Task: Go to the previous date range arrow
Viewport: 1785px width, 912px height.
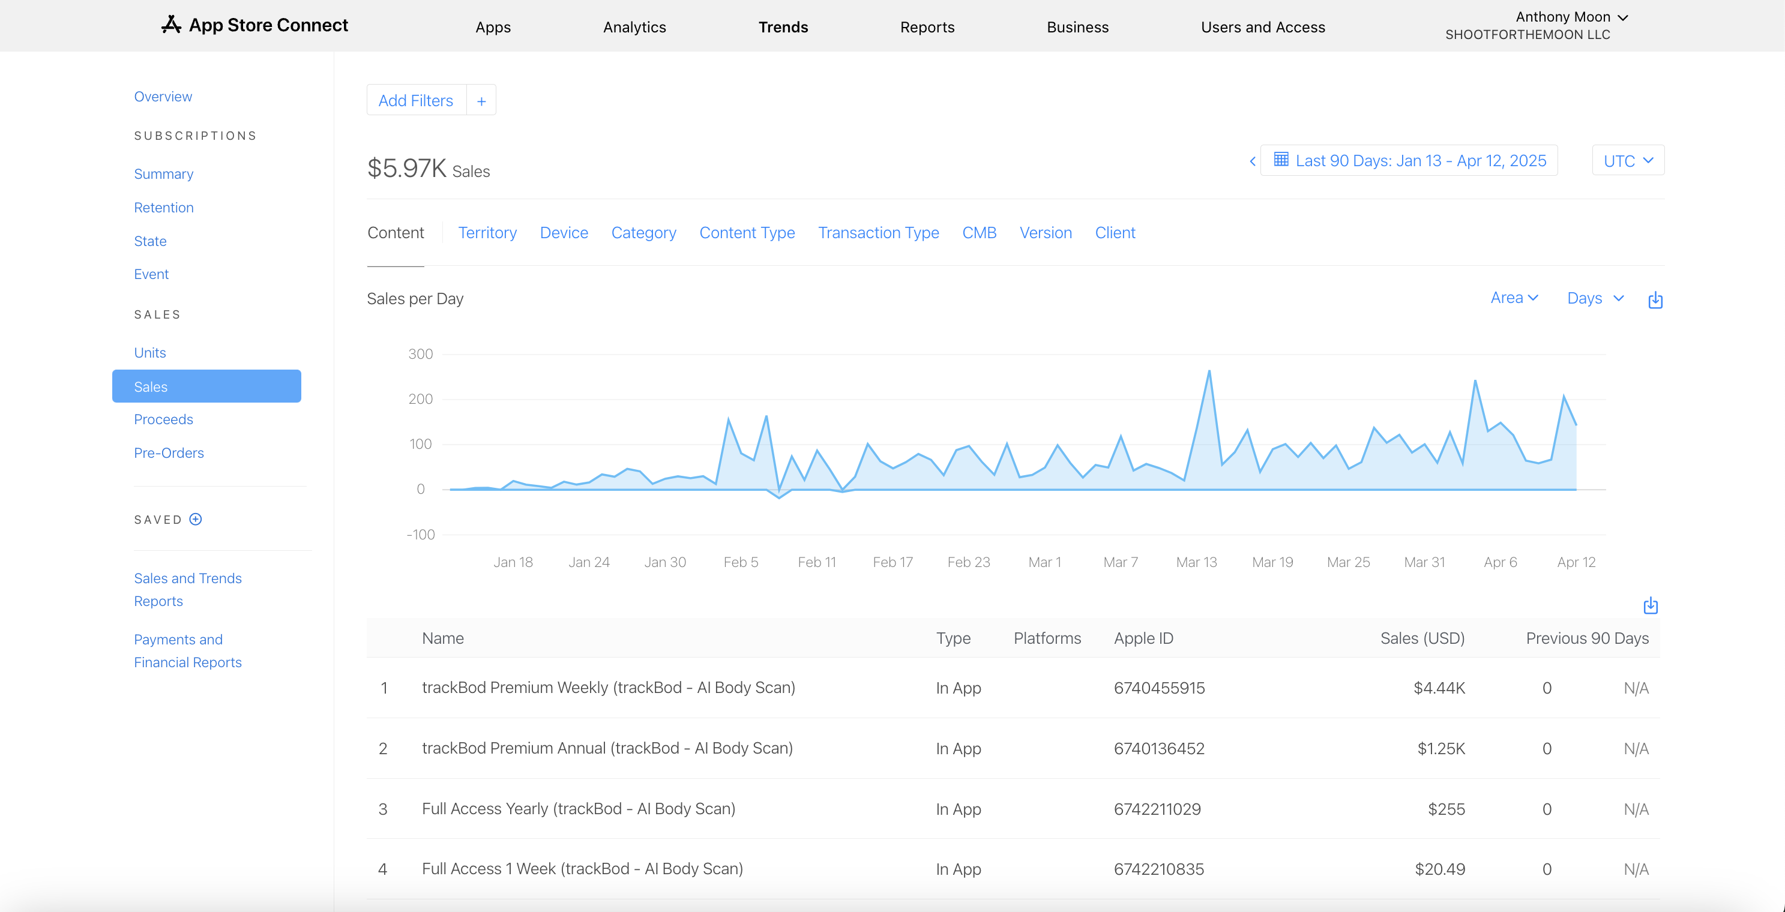Action: [x=1252, y=161]
